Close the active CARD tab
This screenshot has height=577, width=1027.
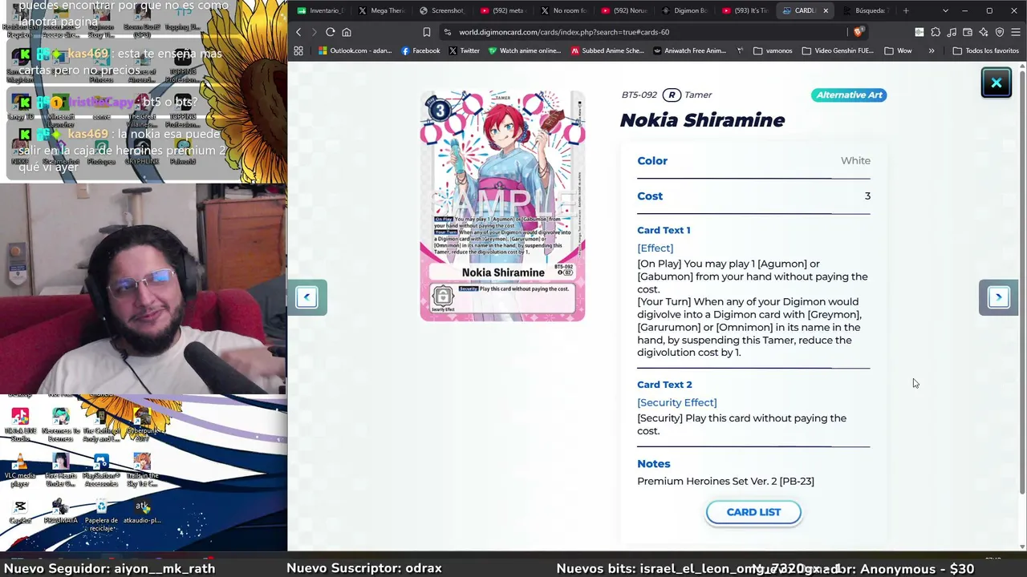click(x=825, y=10)
